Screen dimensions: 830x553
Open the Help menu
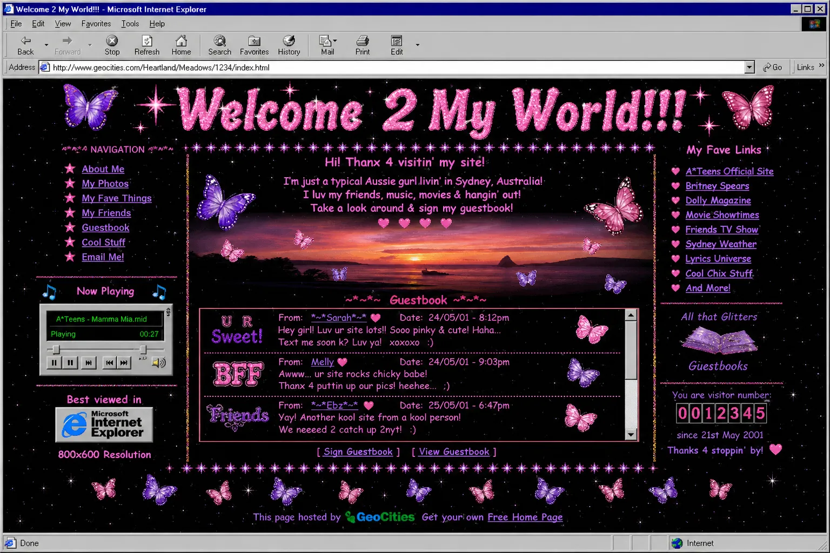[157, 24]
